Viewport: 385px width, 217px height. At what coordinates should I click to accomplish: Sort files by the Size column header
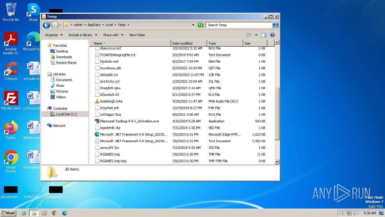pyautogui.click(x=255, y=43)
